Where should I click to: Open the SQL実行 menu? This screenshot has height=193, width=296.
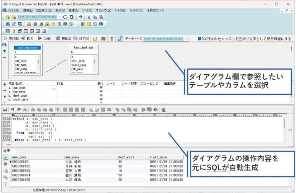pos(44,10)
